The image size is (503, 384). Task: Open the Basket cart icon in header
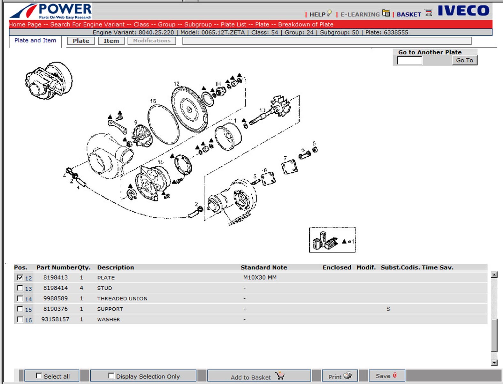click(429, 13)
